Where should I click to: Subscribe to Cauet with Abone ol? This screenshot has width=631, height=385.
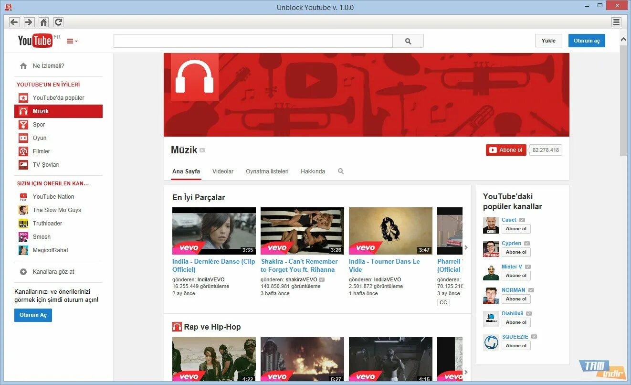coord(516,229)
